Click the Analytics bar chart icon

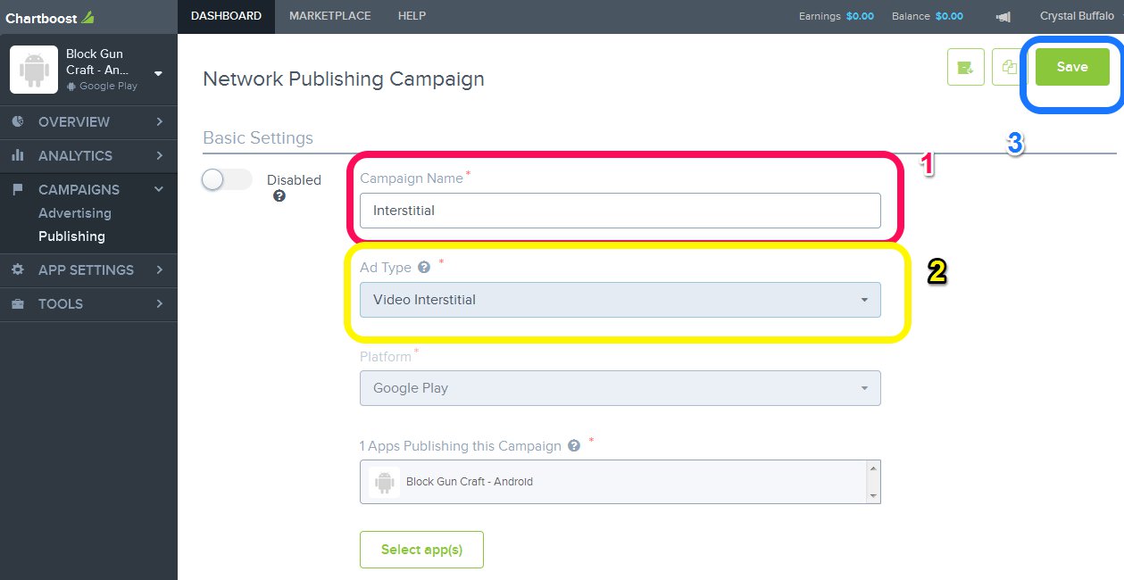pyautogui.click(x=18, y=155)
